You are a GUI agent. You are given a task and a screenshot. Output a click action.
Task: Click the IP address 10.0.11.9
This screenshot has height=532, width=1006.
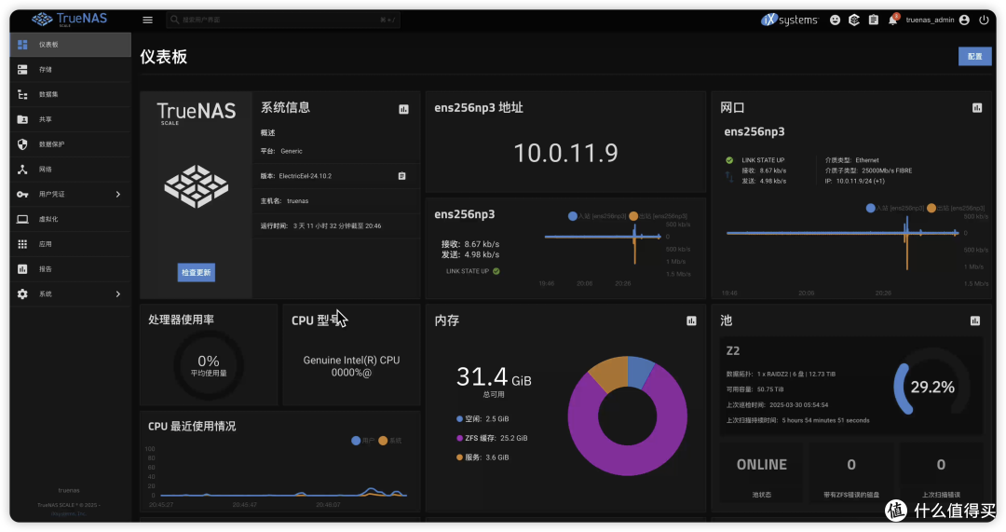pyautogui.click(x=565, y=153)
